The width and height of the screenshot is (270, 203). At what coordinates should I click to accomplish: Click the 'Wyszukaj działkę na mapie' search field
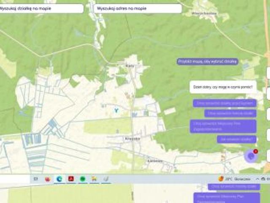(41, 8)
